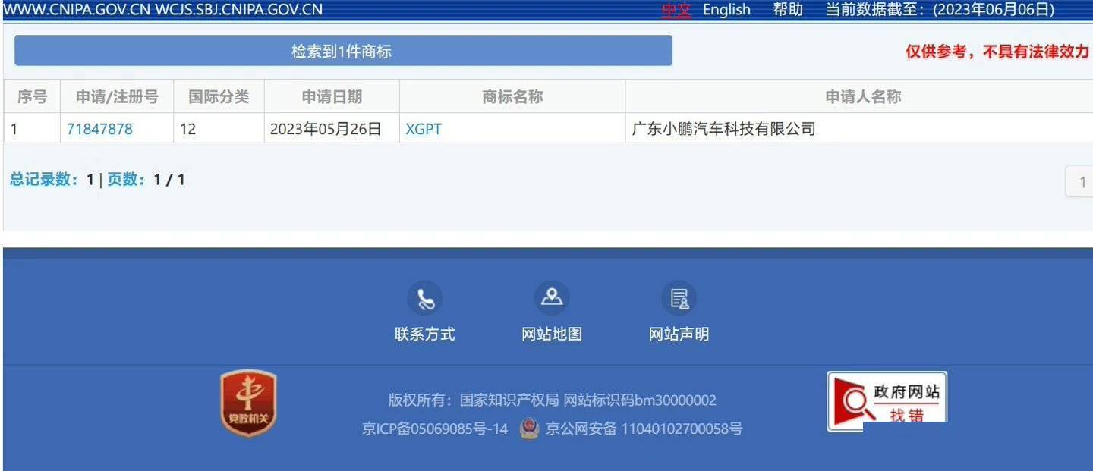Viewport: 1093px width, 471px height.
Task: Click the 检索到1件商标 result bar
Action: point(343,51)
